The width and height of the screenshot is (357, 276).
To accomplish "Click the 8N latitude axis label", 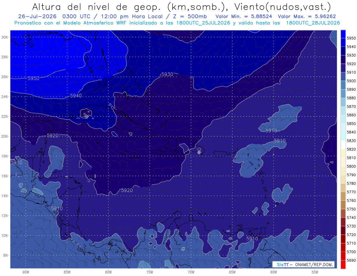I will (x=6, y=255).
